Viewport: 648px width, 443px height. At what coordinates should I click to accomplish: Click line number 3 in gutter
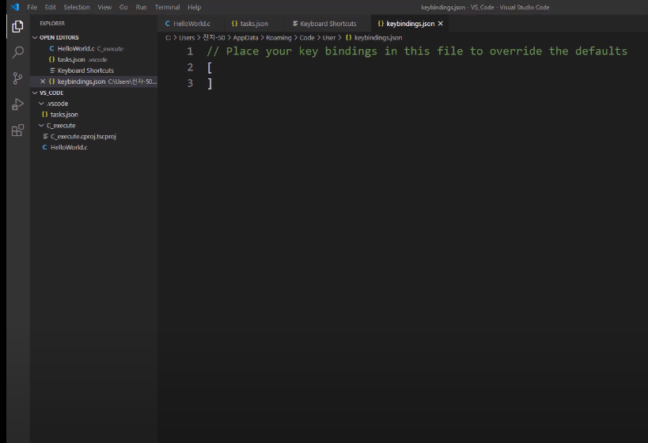[x=190, y=84]
